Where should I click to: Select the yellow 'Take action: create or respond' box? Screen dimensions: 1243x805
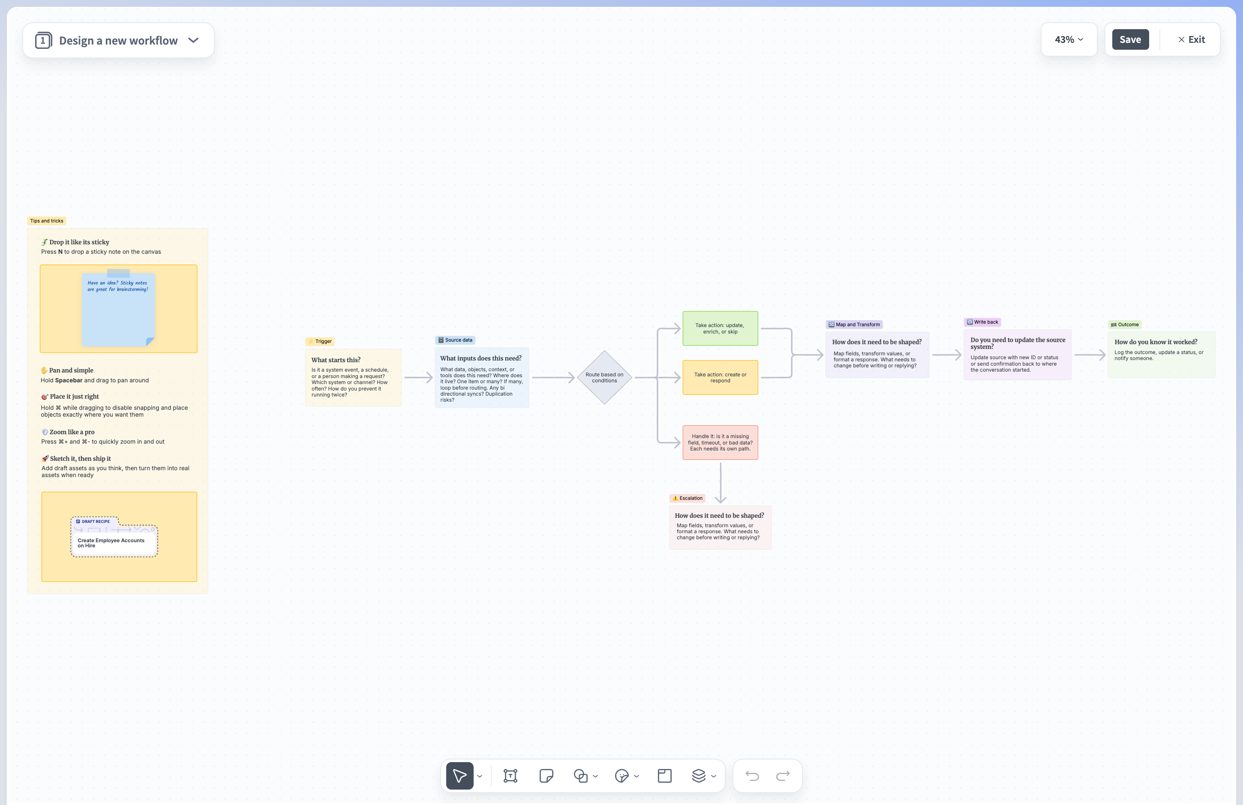pyautogui.click(x=720, y=377)
